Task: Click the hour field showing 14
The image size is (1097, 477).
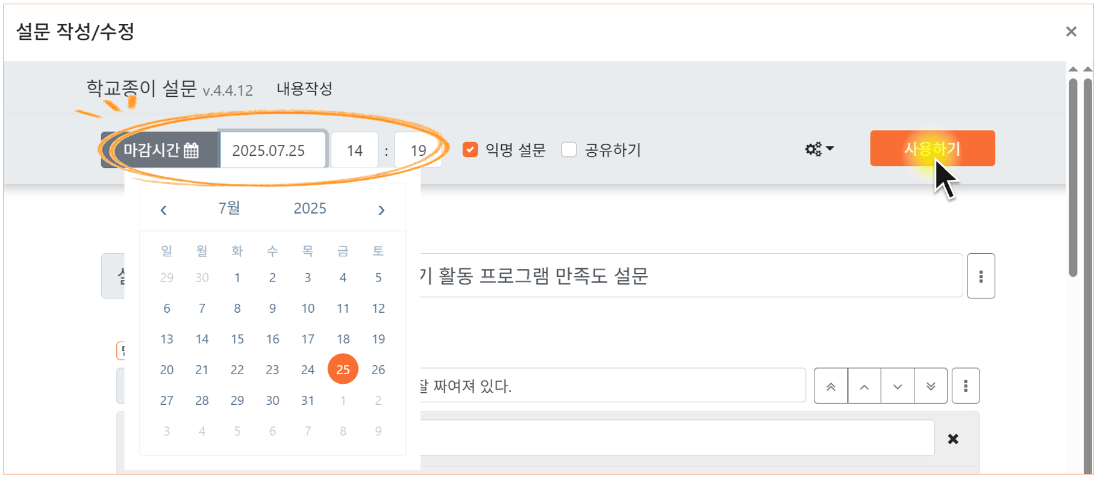Action: click(355, 150)
